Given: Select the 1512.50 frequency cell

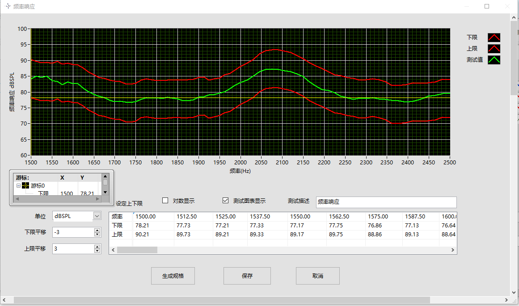Looking at the screenshot, I should pos(194,216).
